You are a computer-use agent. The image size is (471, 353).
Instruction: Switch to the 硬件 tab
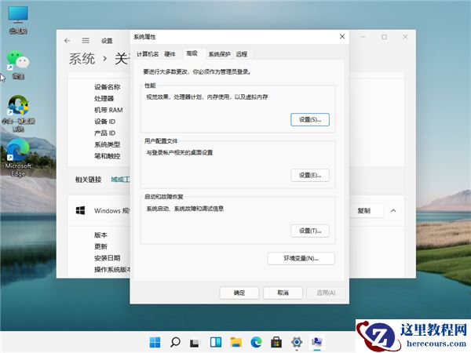coord(170,54)
